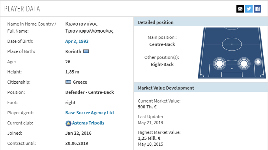
Task: Open the Asteras Tripolis club link
Action: (x=88, y=123)
